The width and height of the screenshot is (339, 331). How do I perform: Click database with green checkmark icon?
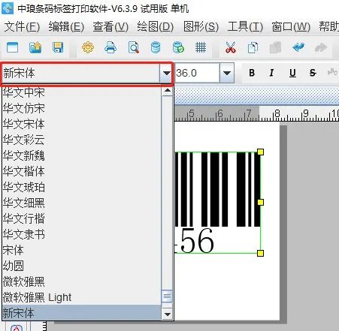178,47
